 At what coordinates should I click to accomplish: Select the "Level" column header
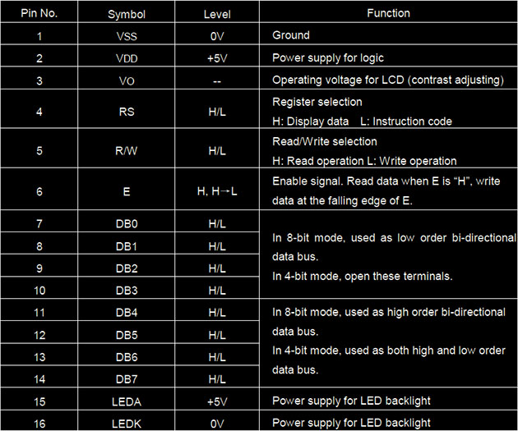217,14
